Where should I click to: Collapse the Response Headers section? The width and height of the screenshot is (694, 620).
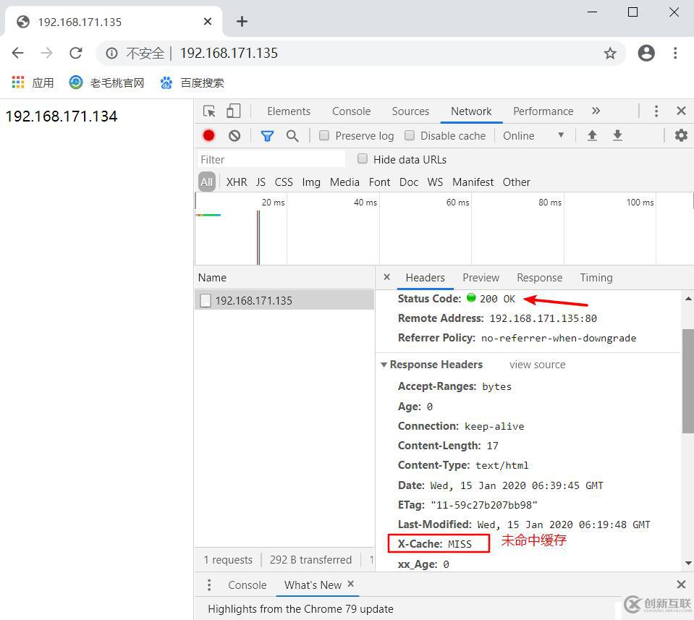point(384,365)
